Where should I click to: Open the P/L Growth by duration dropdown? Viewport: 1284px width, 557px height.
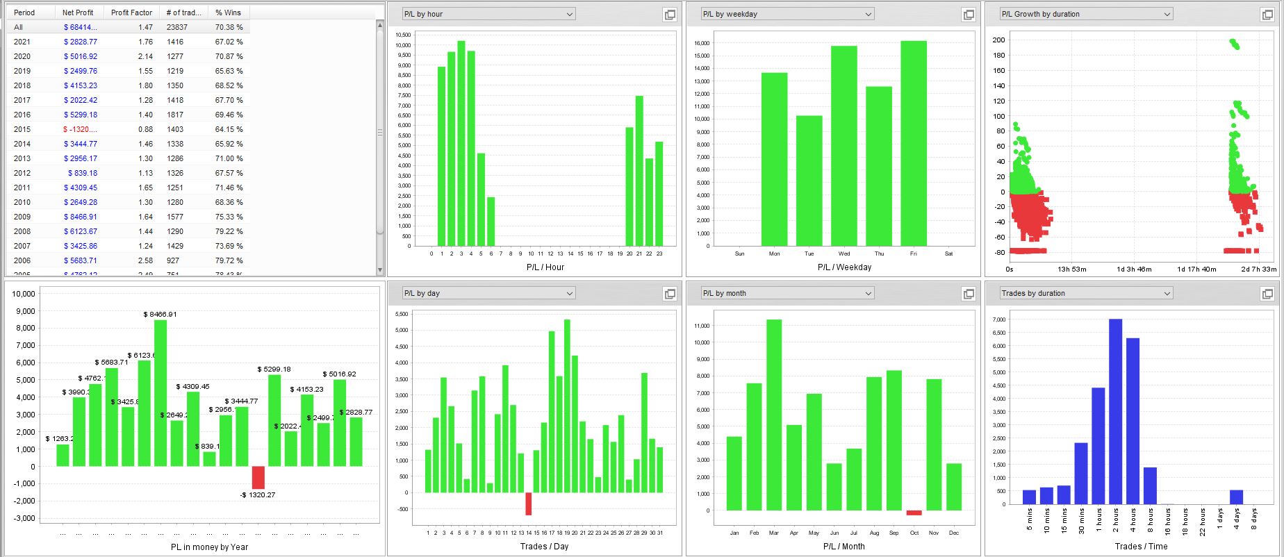point(1087,14)
